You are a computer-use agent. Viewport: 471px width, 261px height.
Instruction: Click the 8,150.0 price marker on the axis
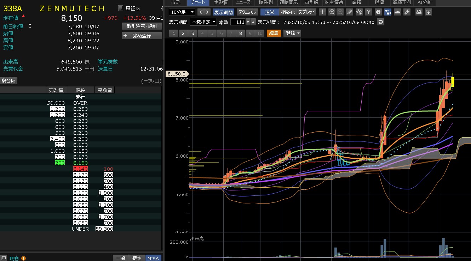pyautogui.click(x=177, y=74)
